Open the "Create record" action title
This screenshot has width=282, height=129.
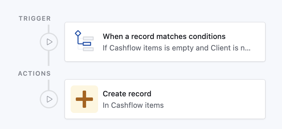click(127, 94)
